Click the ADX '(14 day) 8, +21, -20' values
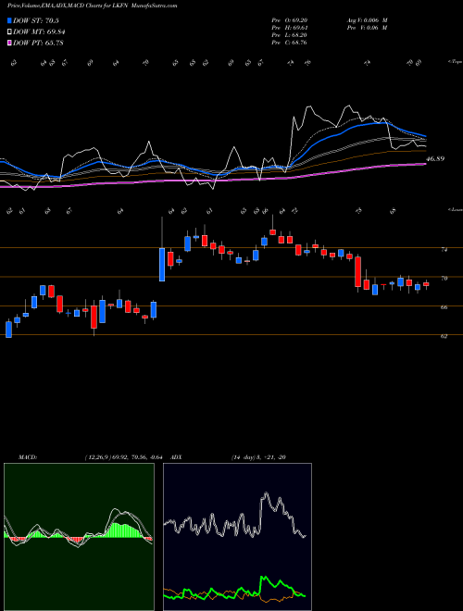Image resolution: width=463 pixels, height=611 pixels. [258, 457]
